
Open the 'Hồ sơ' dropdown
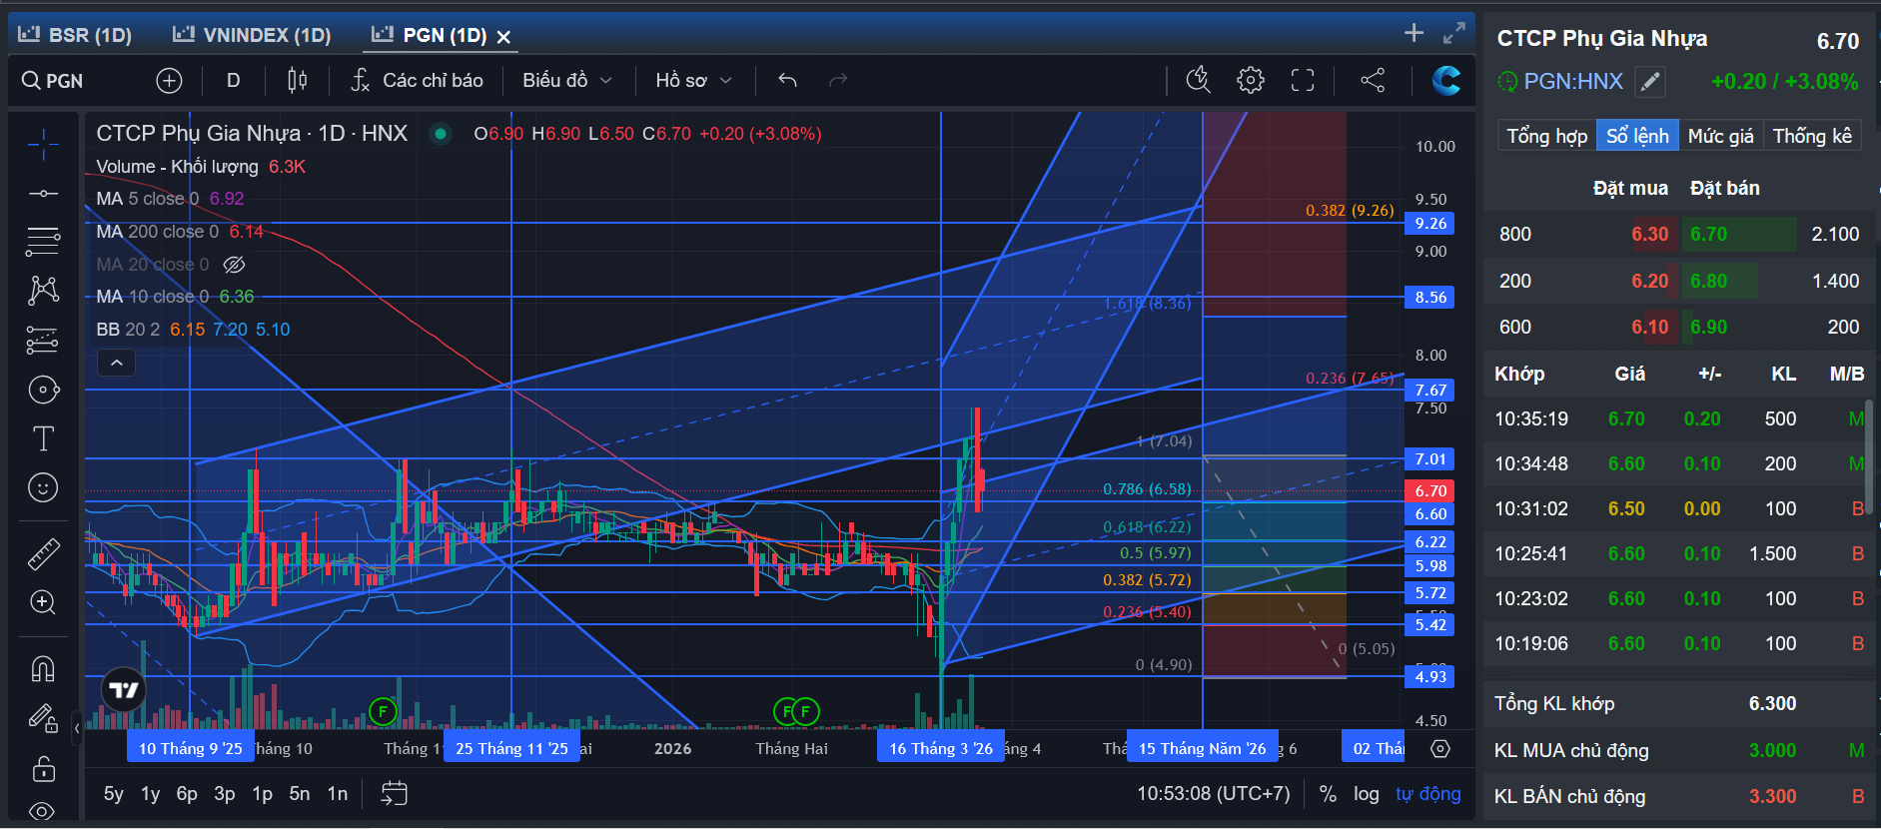pyautogui.click(x=694, y=80)
